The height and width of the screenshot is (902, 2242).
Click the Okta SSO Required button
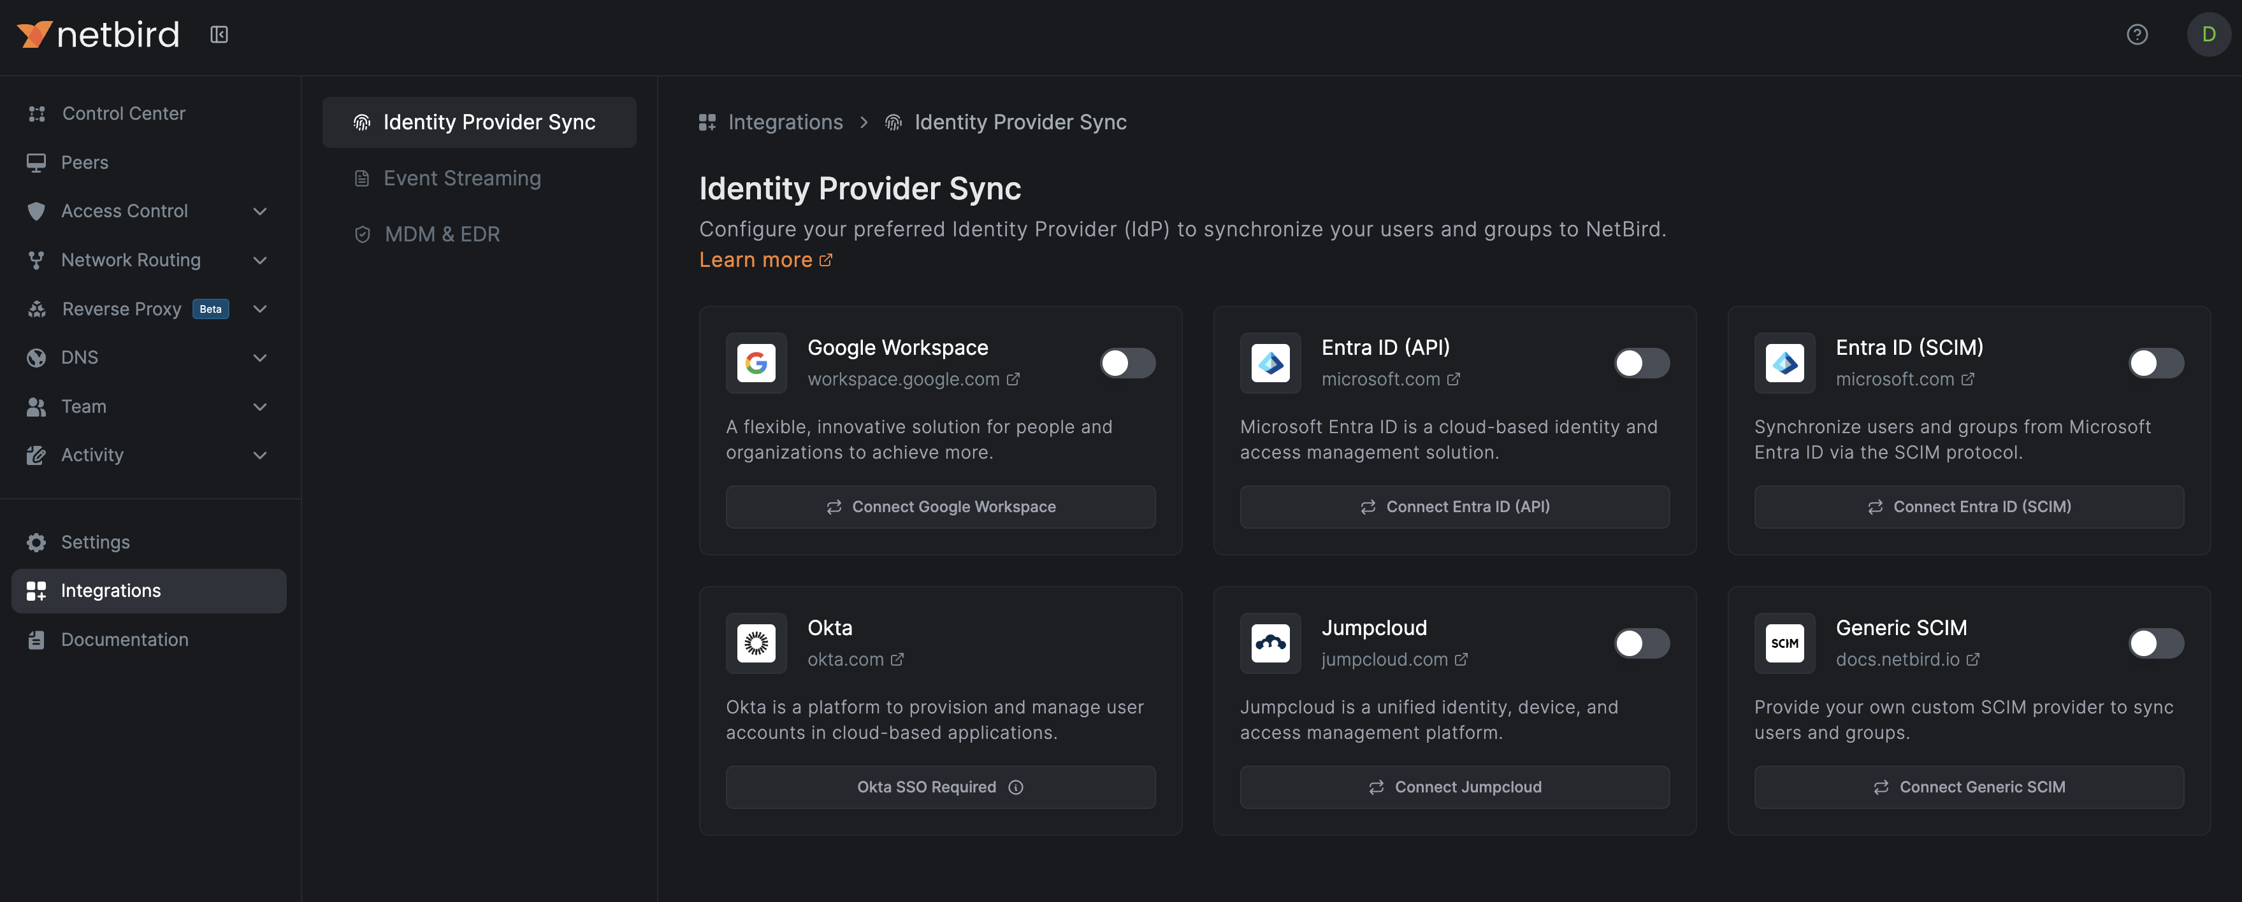pos(941,787)
